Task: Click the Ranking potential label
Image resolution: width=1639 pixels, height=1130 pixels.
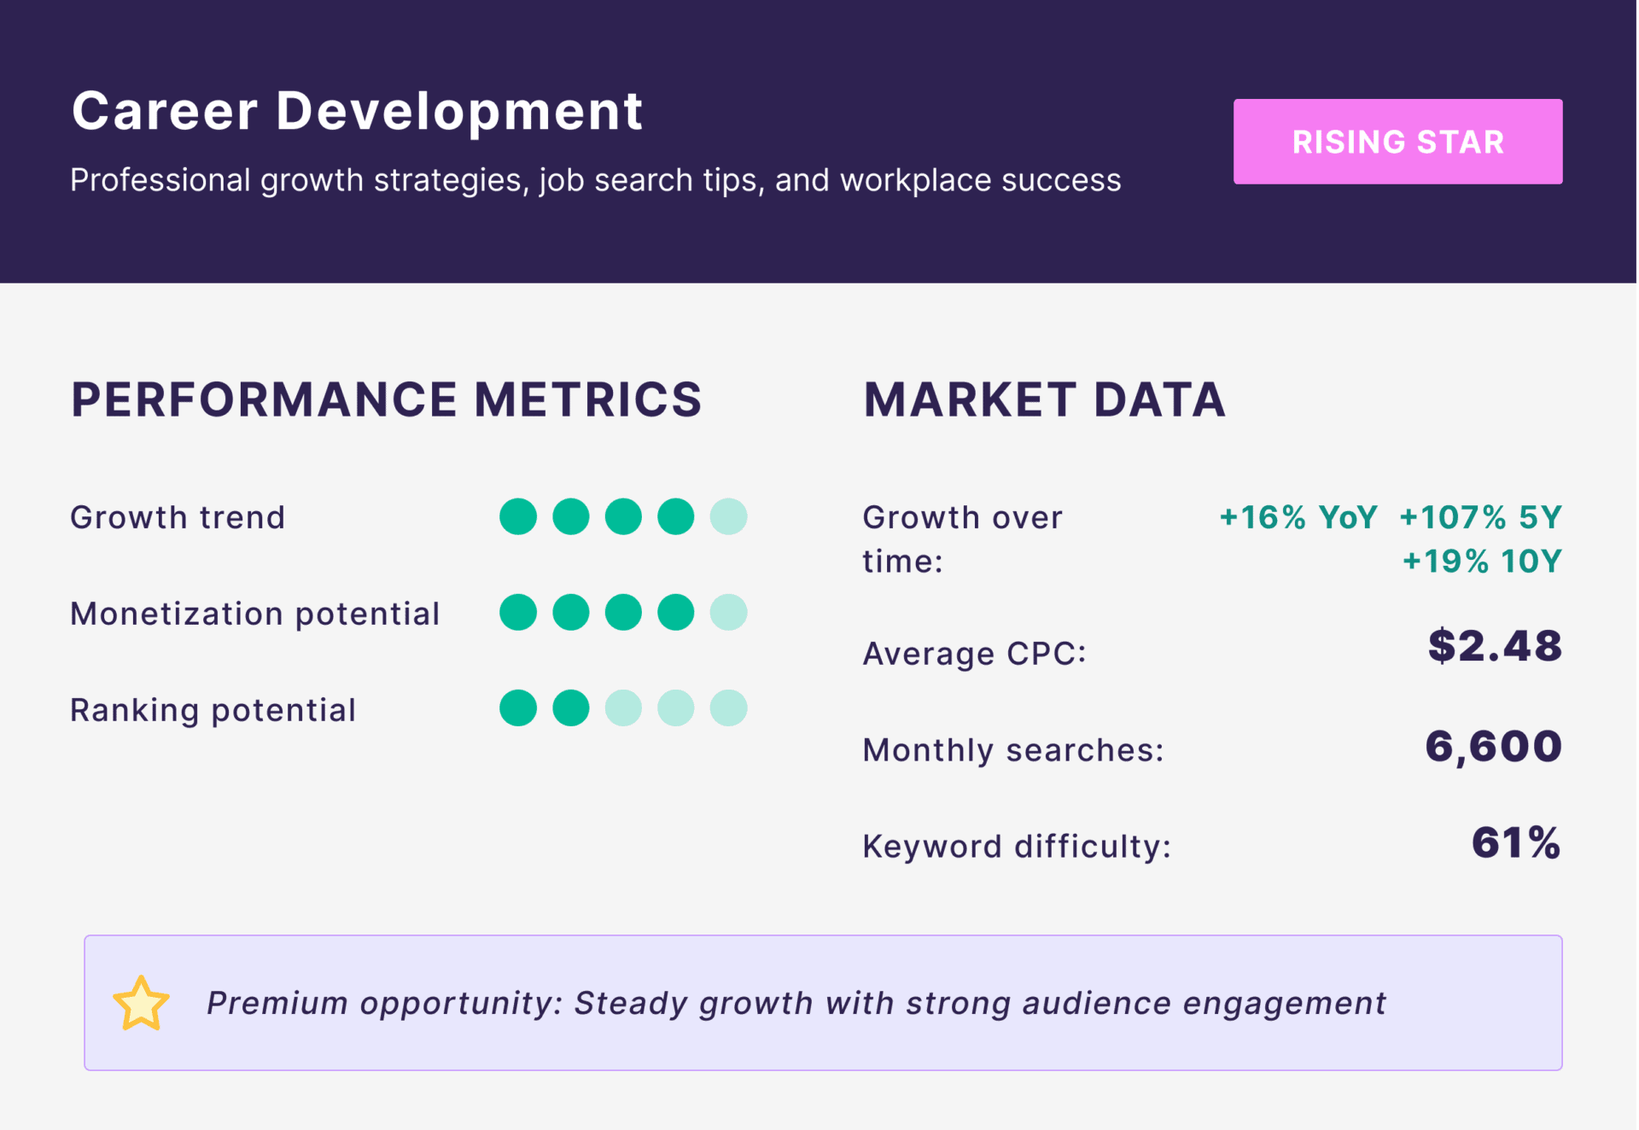Action: [213, 710]
